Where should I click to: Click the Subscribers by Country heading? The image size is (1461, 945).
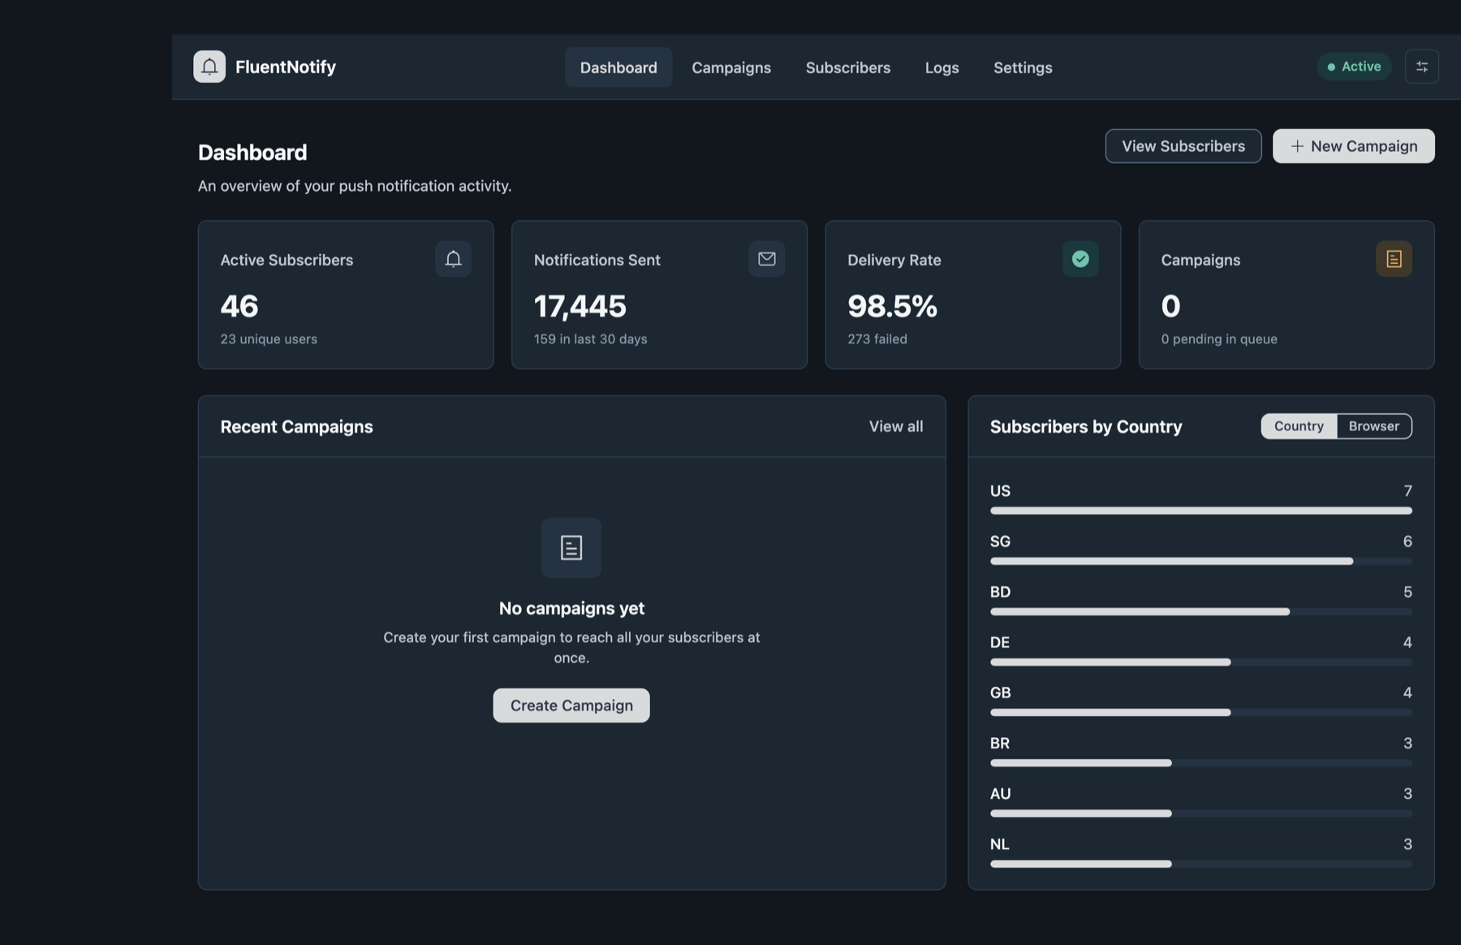point(1086,426)
